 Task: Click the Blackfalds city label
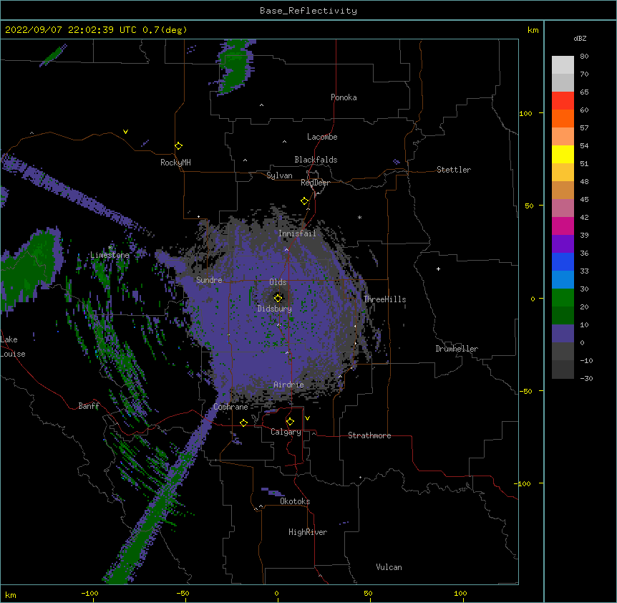[x=316, y=160]
